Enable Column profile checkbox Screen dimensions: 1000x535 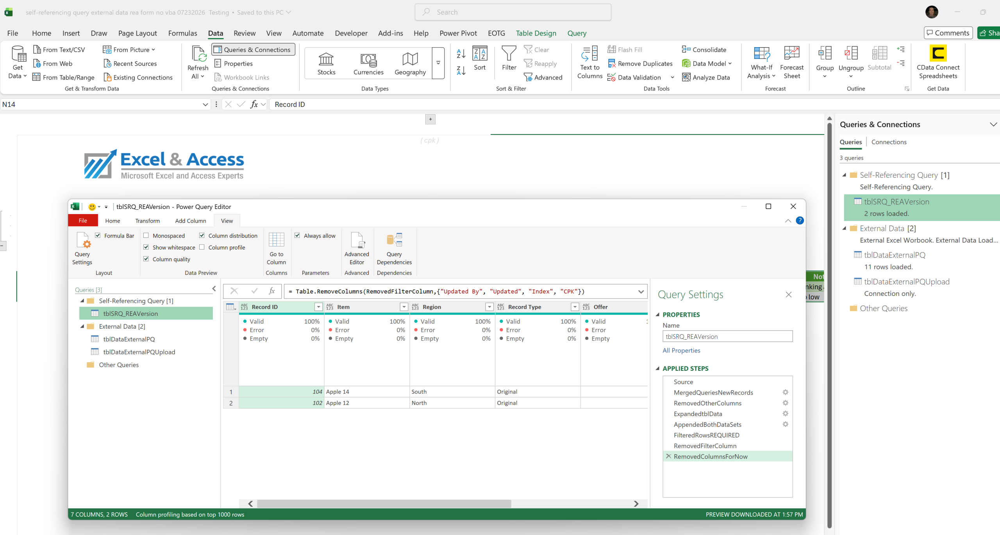coord(202,247)
